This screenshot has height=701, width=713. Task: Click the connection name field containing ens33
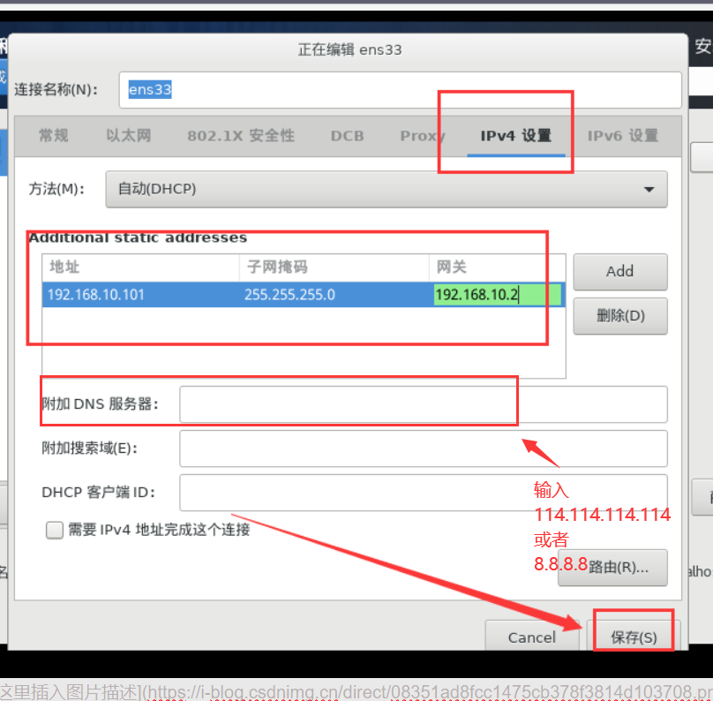click(400, 90)
